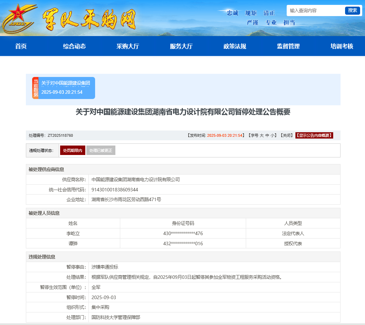The width and height of the screenshot is (365, 325).
Task: Set font size to 大
Action: [262, 135]
